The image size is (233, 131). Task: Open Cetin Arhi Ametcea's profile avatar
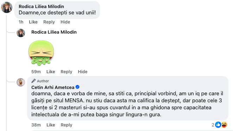click(21, 82)
